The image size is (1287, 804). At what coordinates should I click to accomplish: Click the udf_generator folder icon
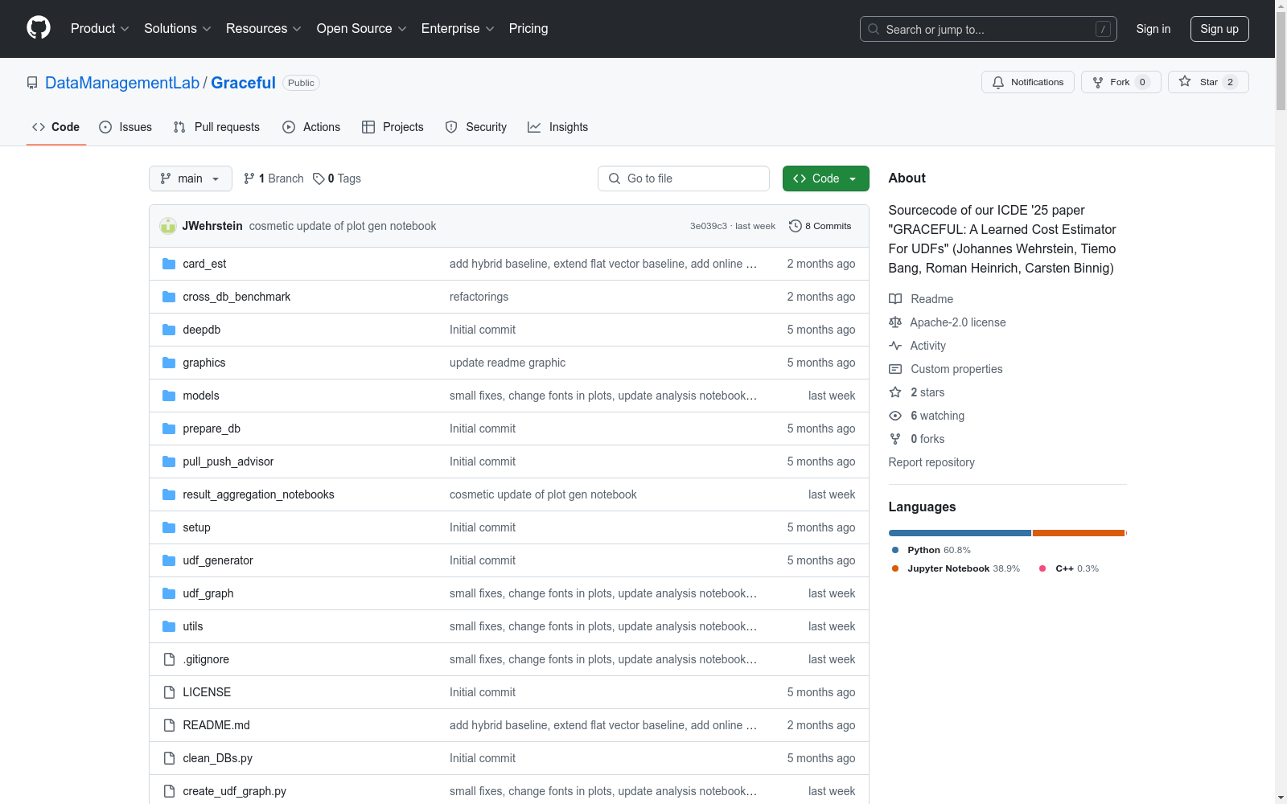(x=169, y=560)
